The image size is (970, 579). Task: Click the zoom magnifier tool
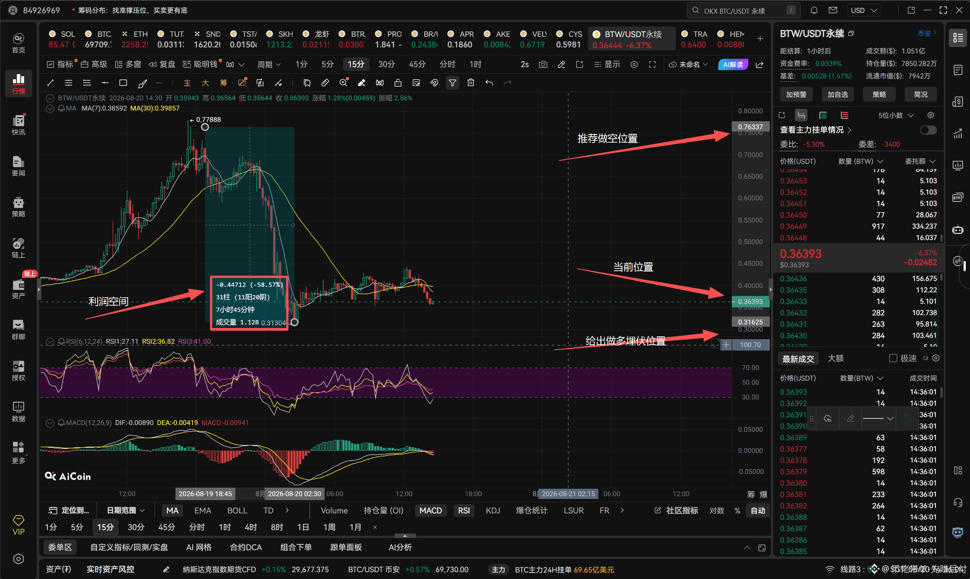click(343, 83)
